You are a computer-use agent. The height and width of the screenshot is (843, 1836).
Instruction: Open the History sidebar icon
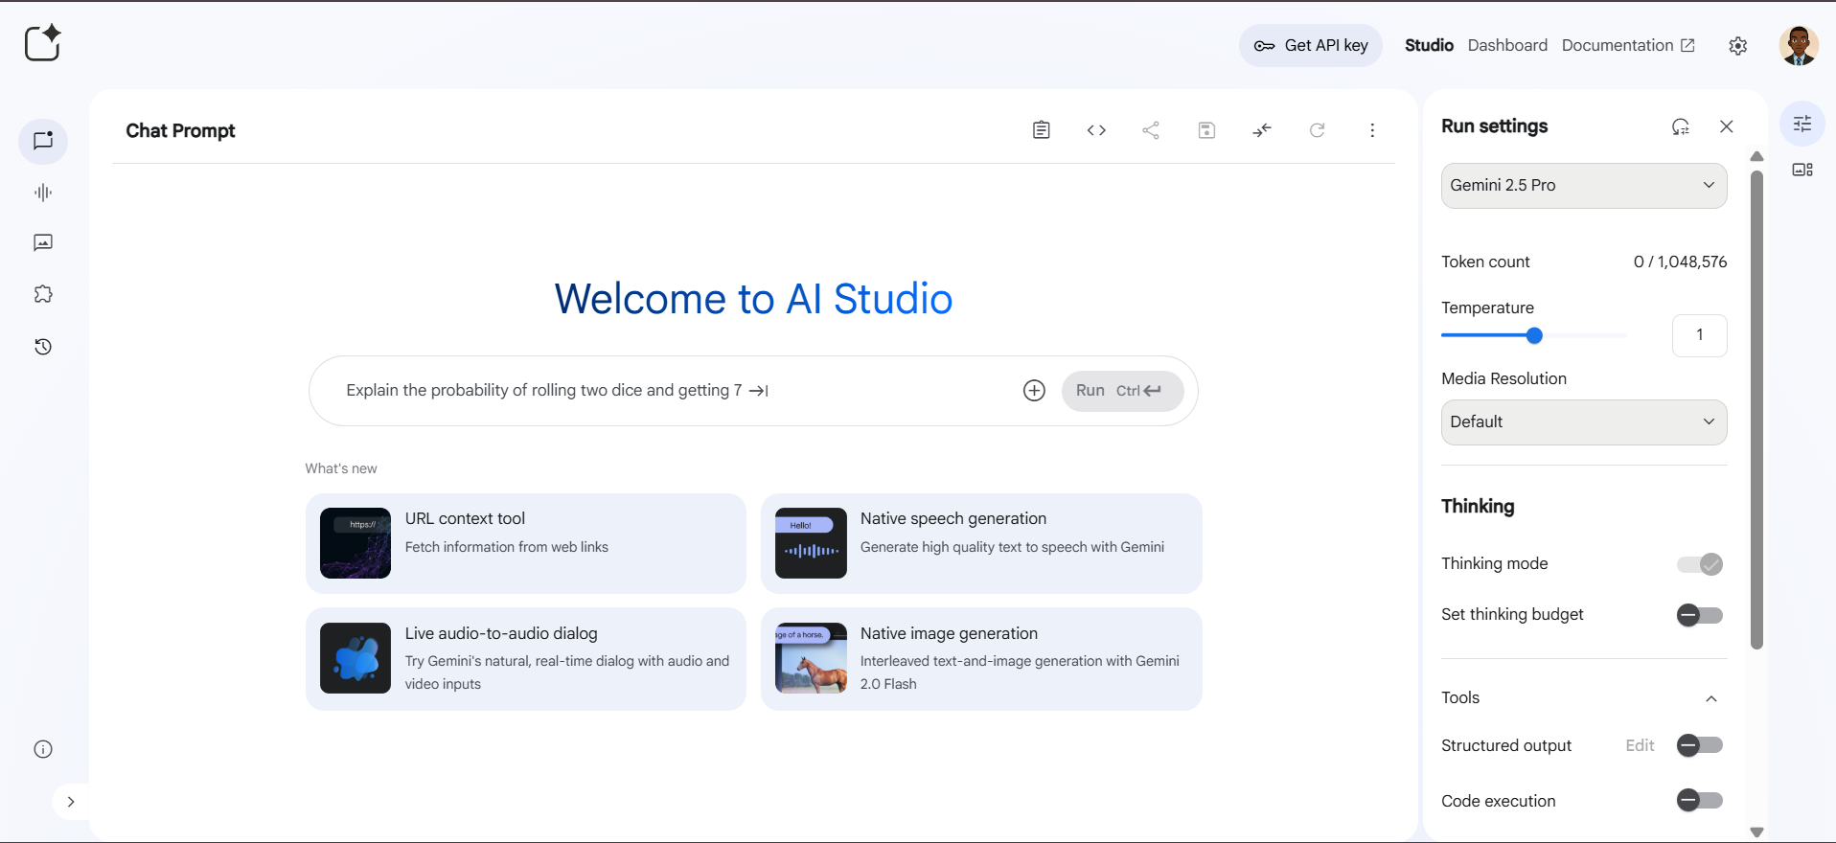pyautogui.click(x=43, y=347)
